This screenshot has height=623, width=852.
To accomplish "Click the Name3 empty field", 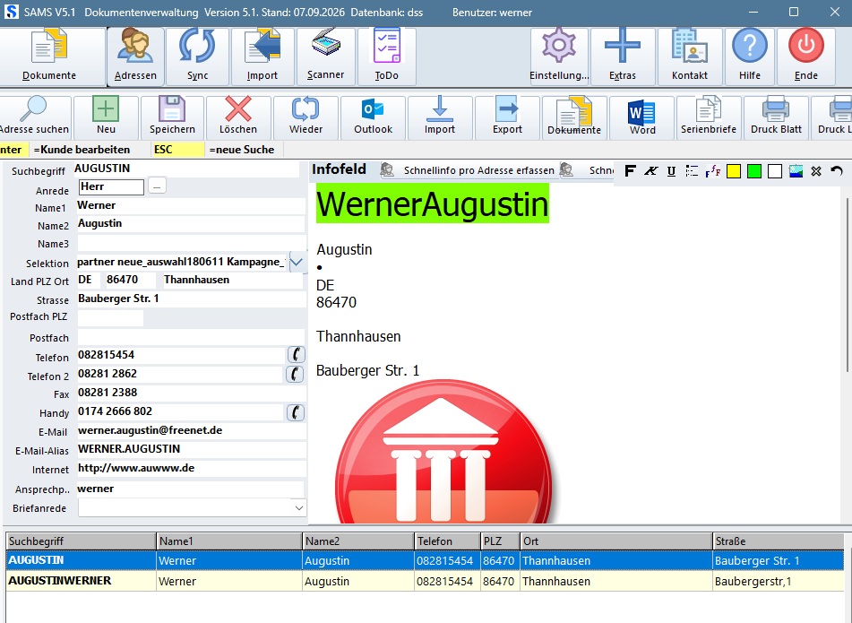I will click(191, 243).
